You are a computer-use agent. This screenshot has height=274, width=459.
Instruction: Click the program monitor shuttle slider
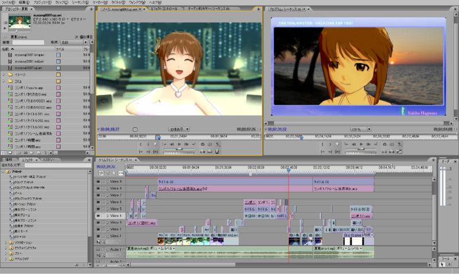[x=361, y=149]
